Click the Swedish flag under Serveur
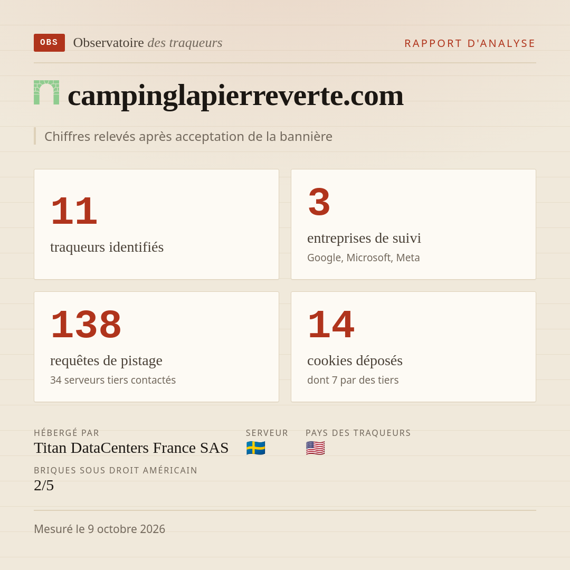This screenshot has width=570, height=570. pyautogui.click(x=255, y=448)
